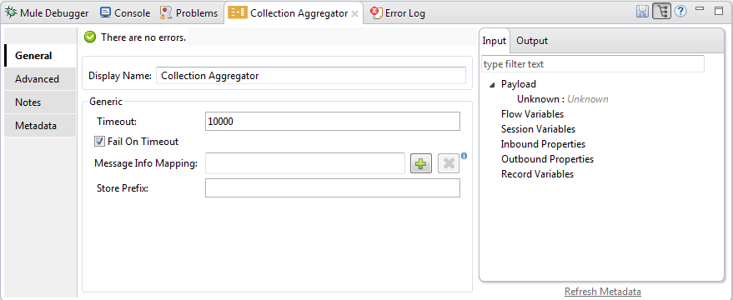Switch to the Mule Debugger tab
Image resolution: width=733 pixels, height=300 pixels.
click(x=48, y=13)
